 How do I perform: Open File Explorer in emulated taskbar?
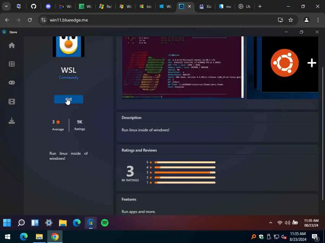(63, 223)
